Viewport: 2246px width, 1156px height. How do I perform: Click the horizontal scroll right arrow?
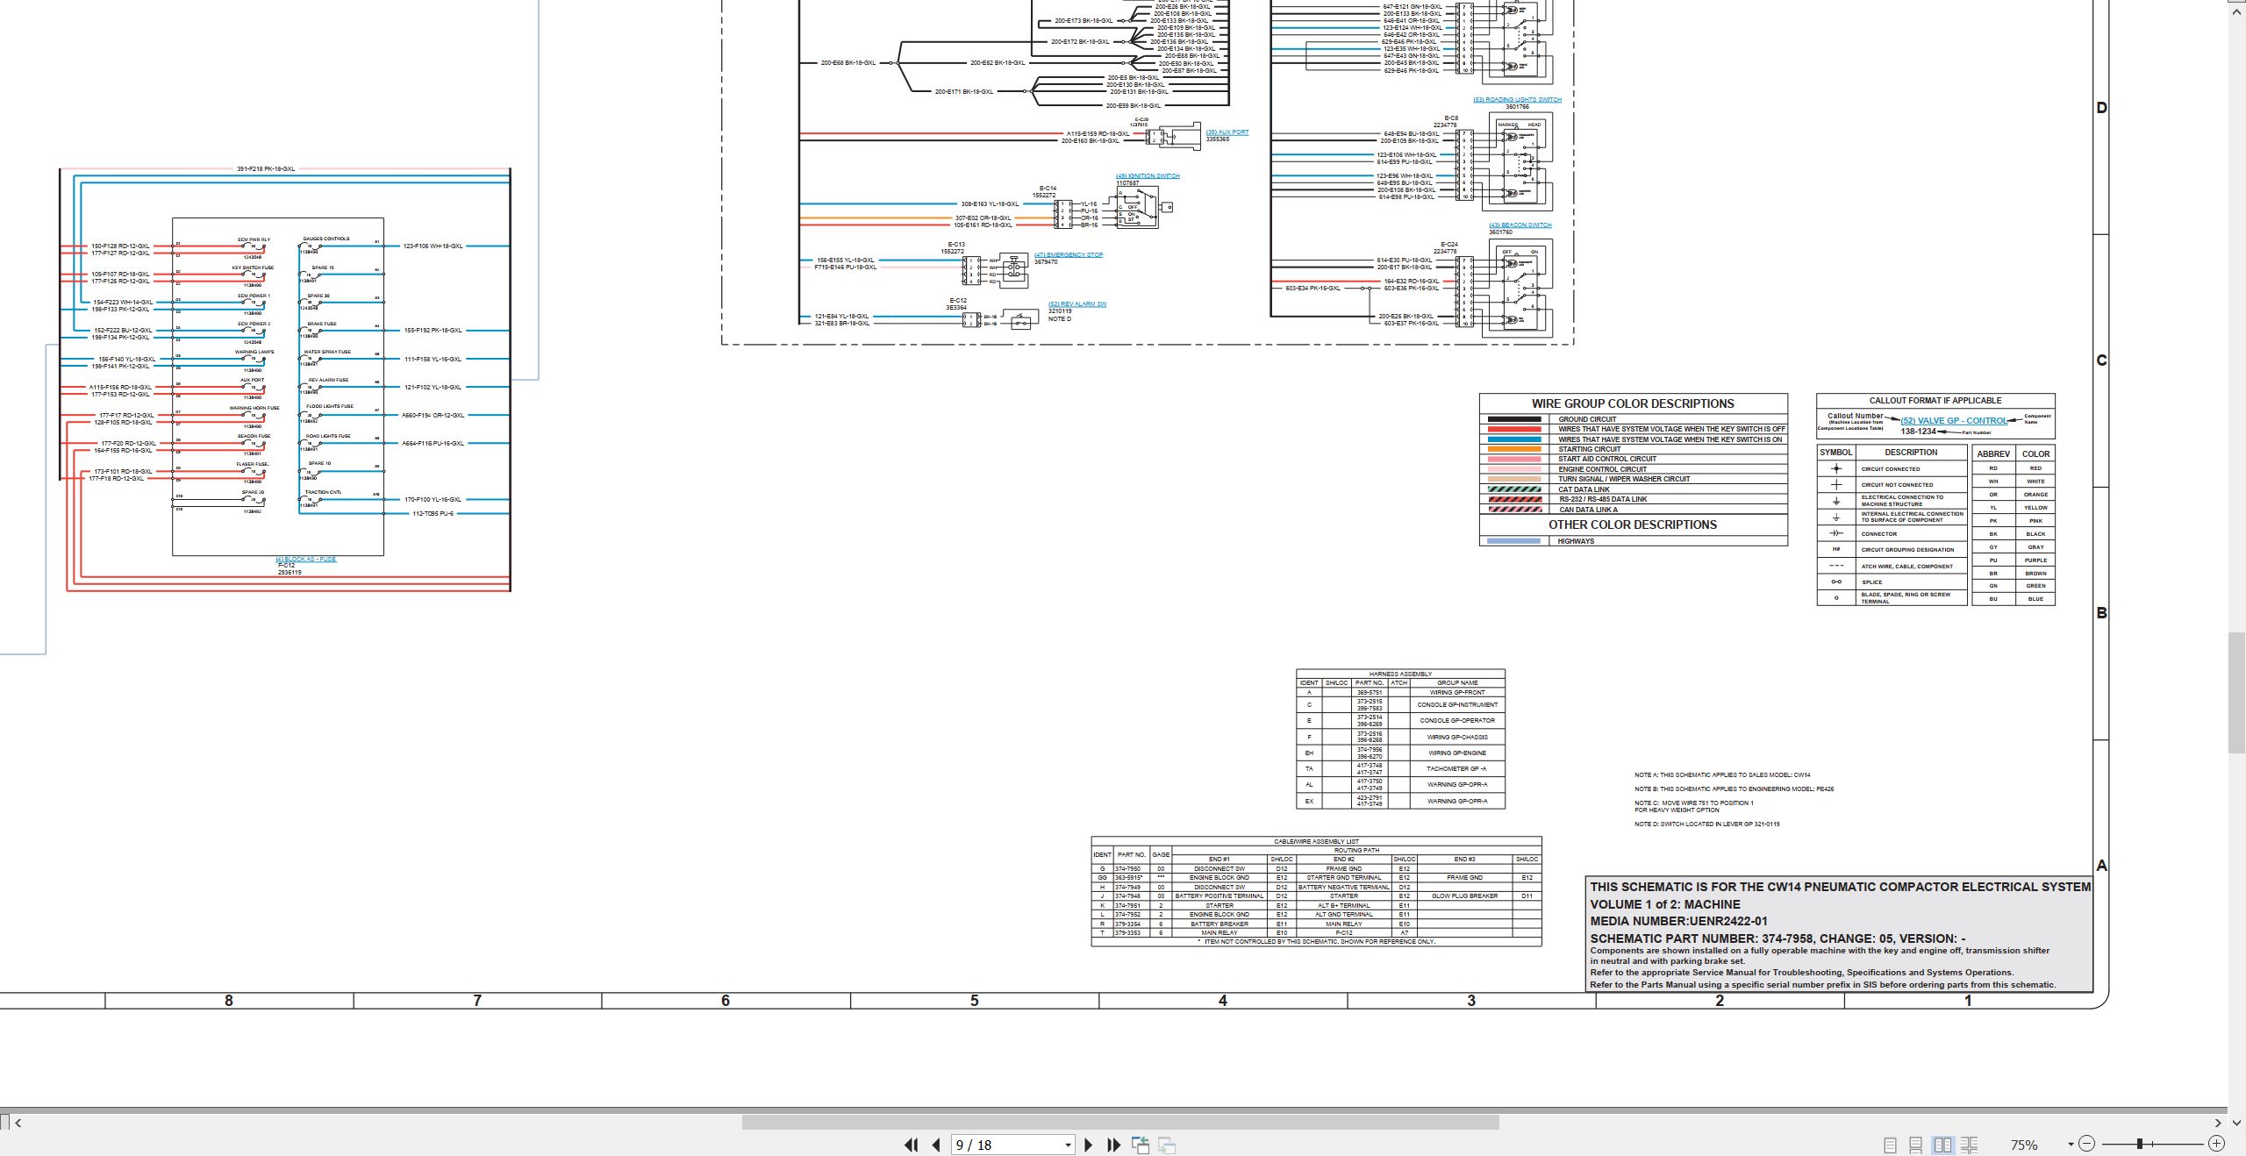point(2219,1122)
